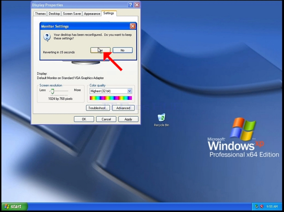Click the 'Default Monitor on Standard VGA Graphics Adapter' text
The width and height of the screenshot is (284, 212).
(x=70, y=78)
